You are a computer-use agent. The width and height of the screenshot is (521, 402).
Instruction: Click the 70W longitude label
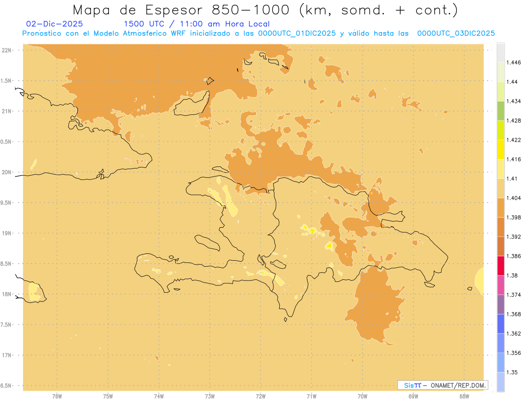tap(363, 396)
